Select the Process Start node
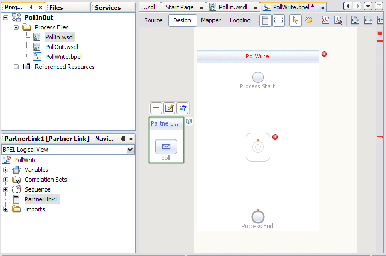This screenshot has height=256, width=386. 258,78
